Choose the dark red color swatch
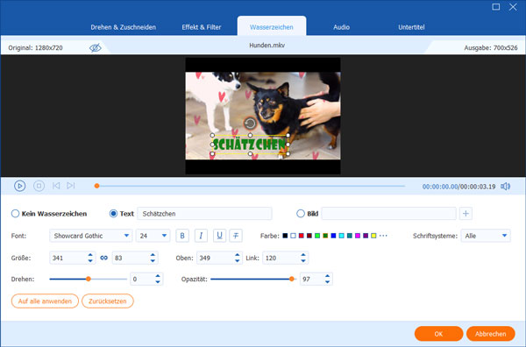Screen dimensions: 526x347 309,236
